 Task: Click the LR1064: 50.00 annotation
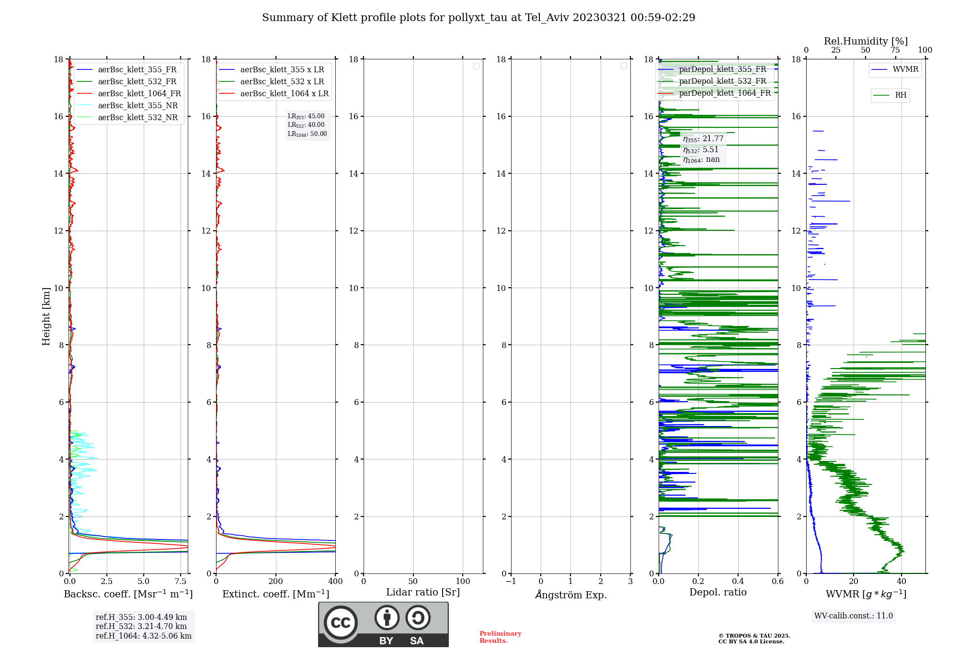point(308,134)
